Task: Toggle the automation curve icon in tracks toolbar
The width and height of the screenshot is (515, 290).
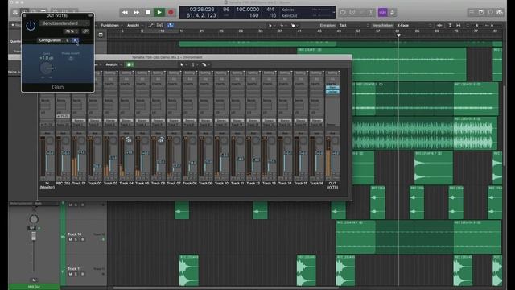Action: pyautogui.click(x=151, y=25)
